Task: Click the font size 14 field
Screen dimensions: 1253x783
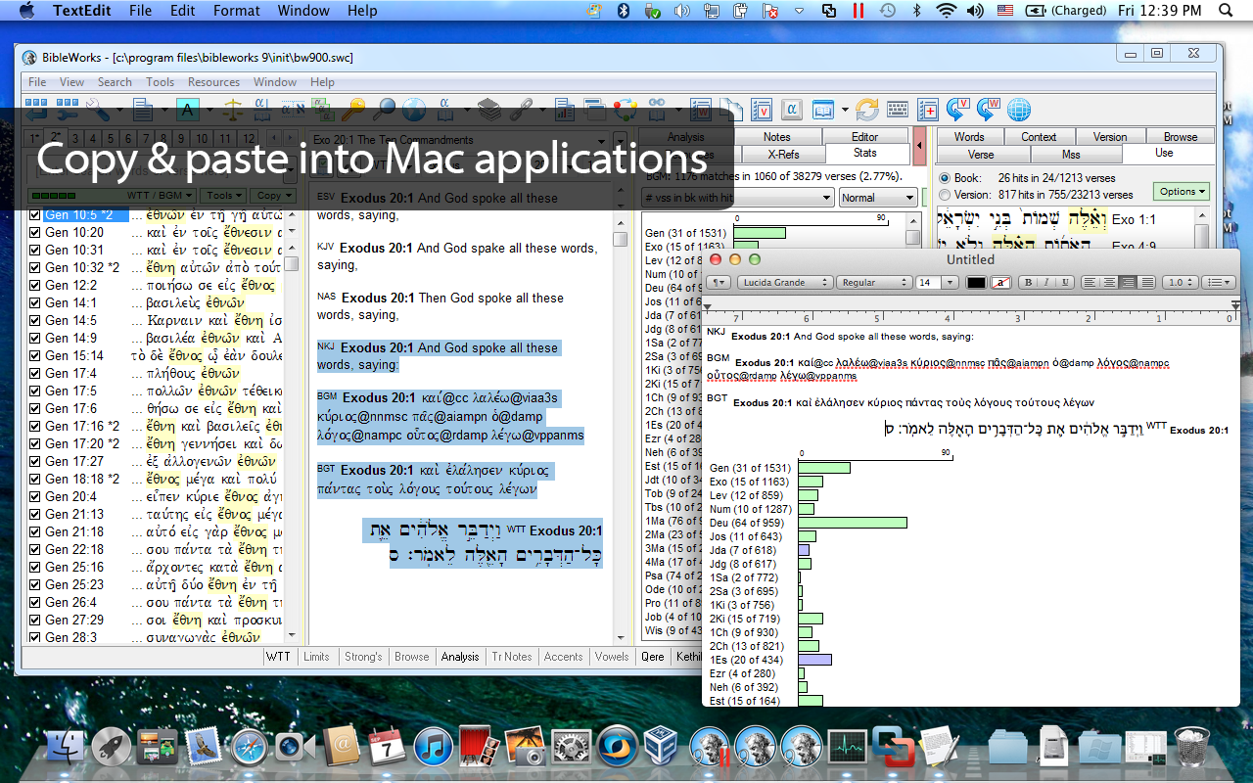Action: tap(927, 282)
